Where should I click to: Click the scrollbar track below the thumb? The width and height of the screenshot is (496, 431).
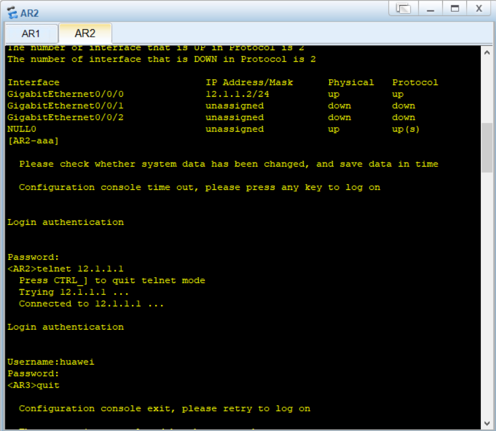[487, 291]
